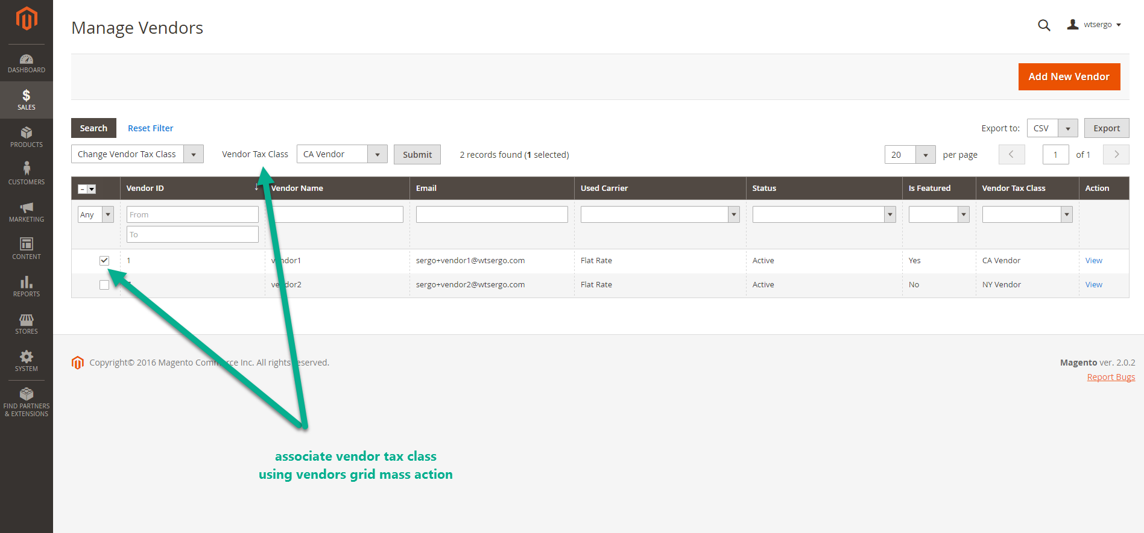Open Export to CSV format dropdown
Screen dimensions: 1144x533
pyautogui.click(x=1052, y=128)
